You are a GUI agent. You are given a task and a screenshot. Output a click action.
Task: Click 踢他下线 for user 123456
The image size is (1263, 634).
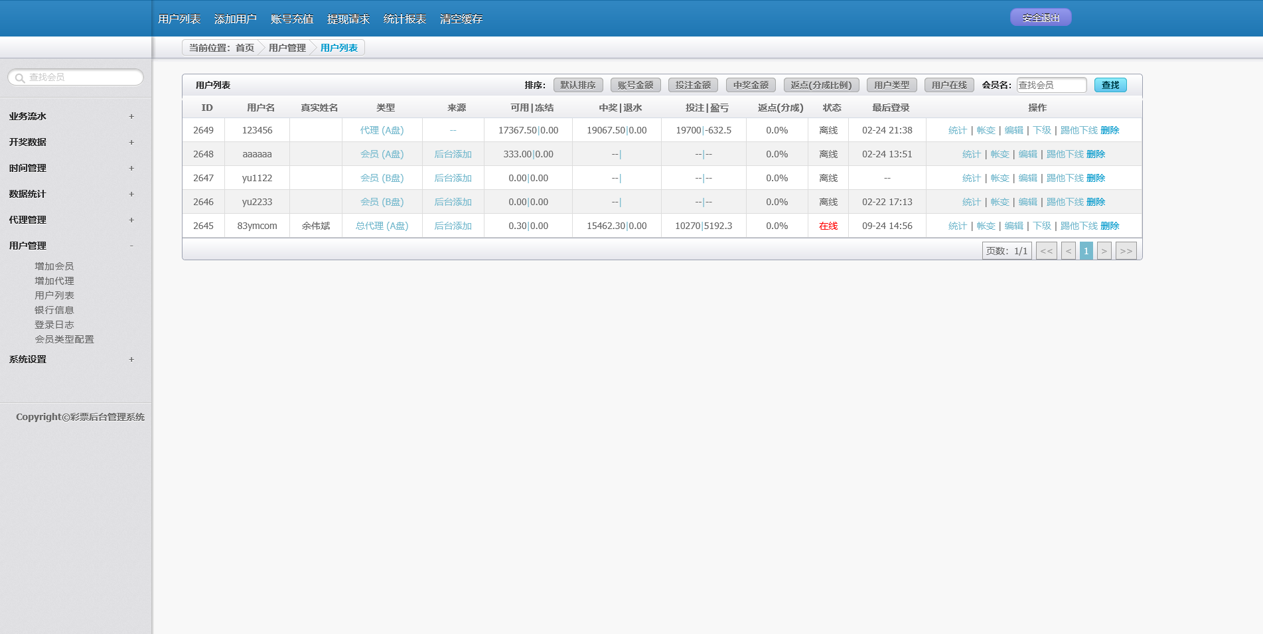[1079, 130]
